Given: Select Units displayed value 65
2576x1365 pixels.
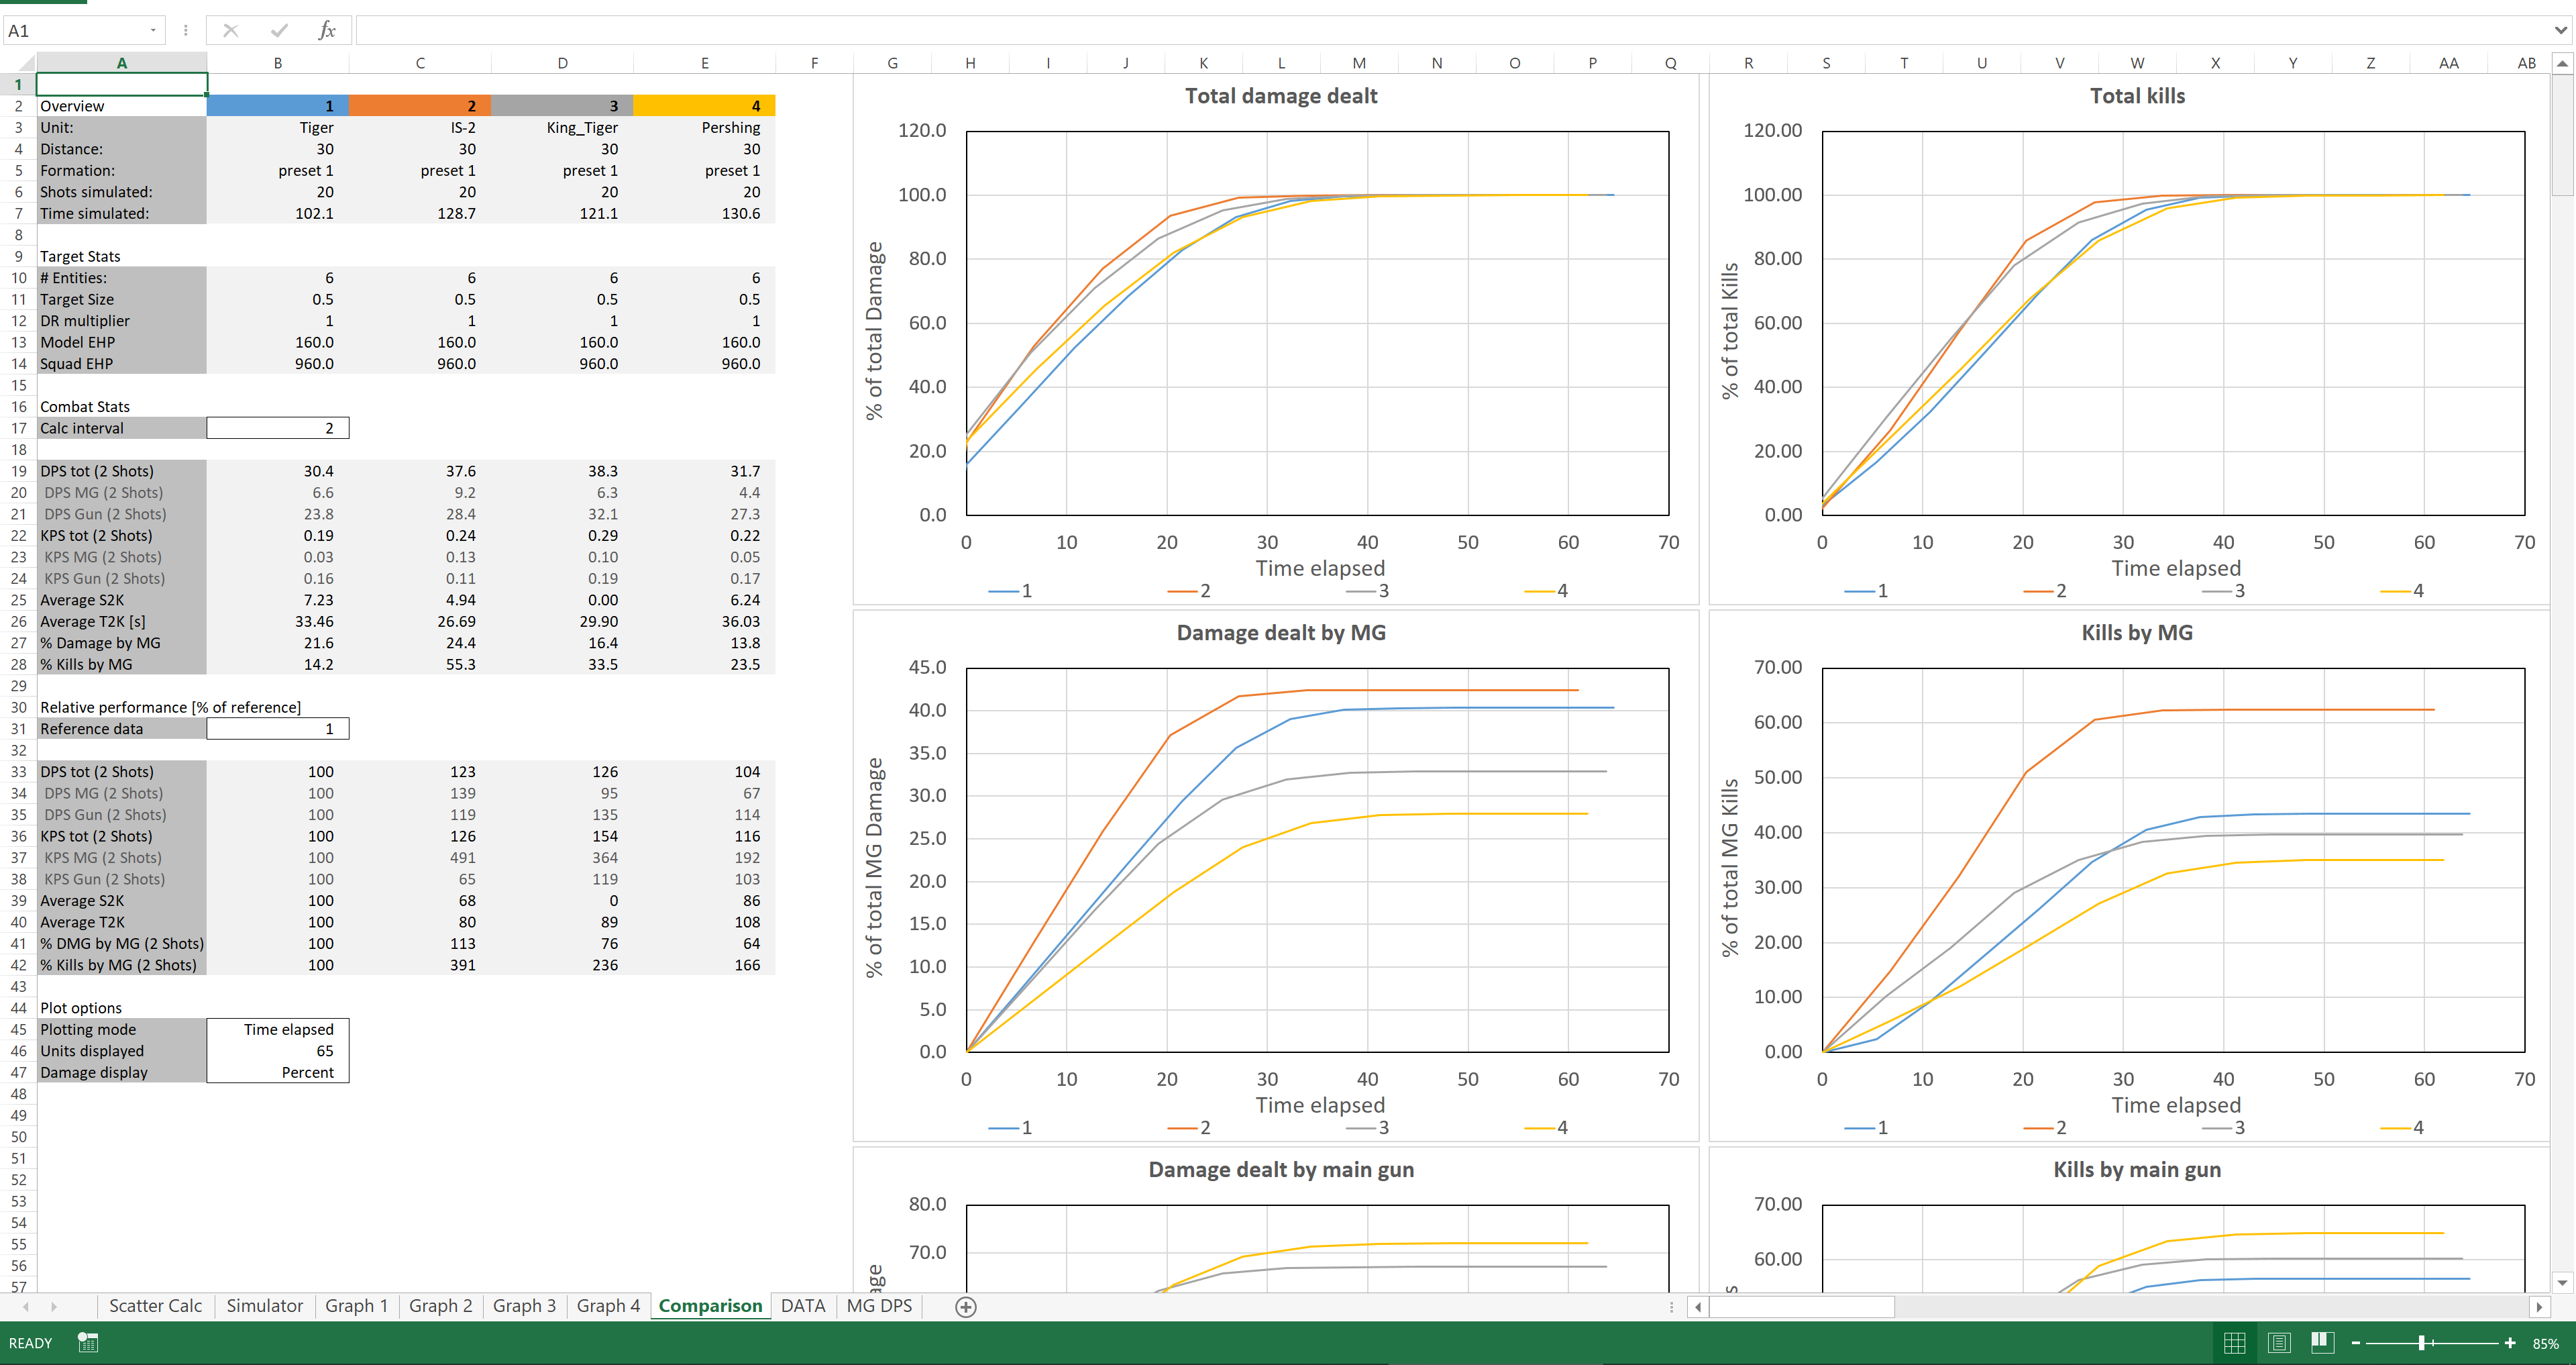Looking at the screenshot, I should point(278,1051).
